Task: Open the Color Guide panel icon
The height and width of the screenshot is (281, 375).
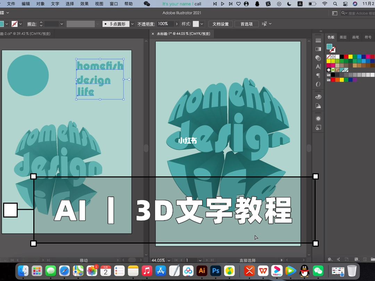Action: coord(318,106)
